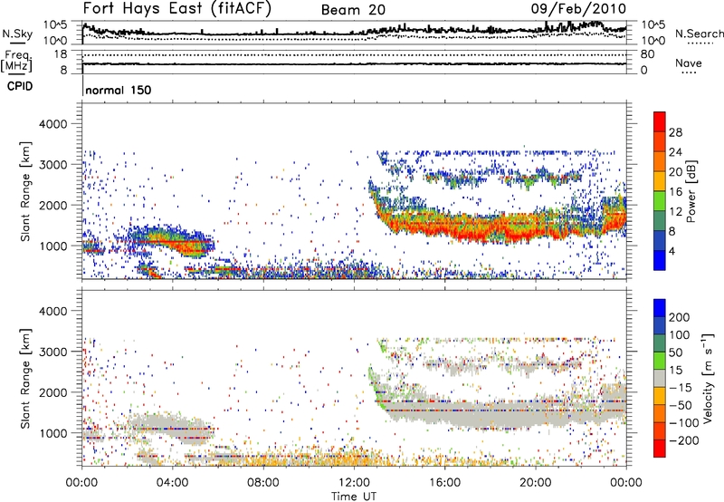The image size is (724, 502).
Task: Click the '28' value on the power colorbar
Action: [675, 132]
